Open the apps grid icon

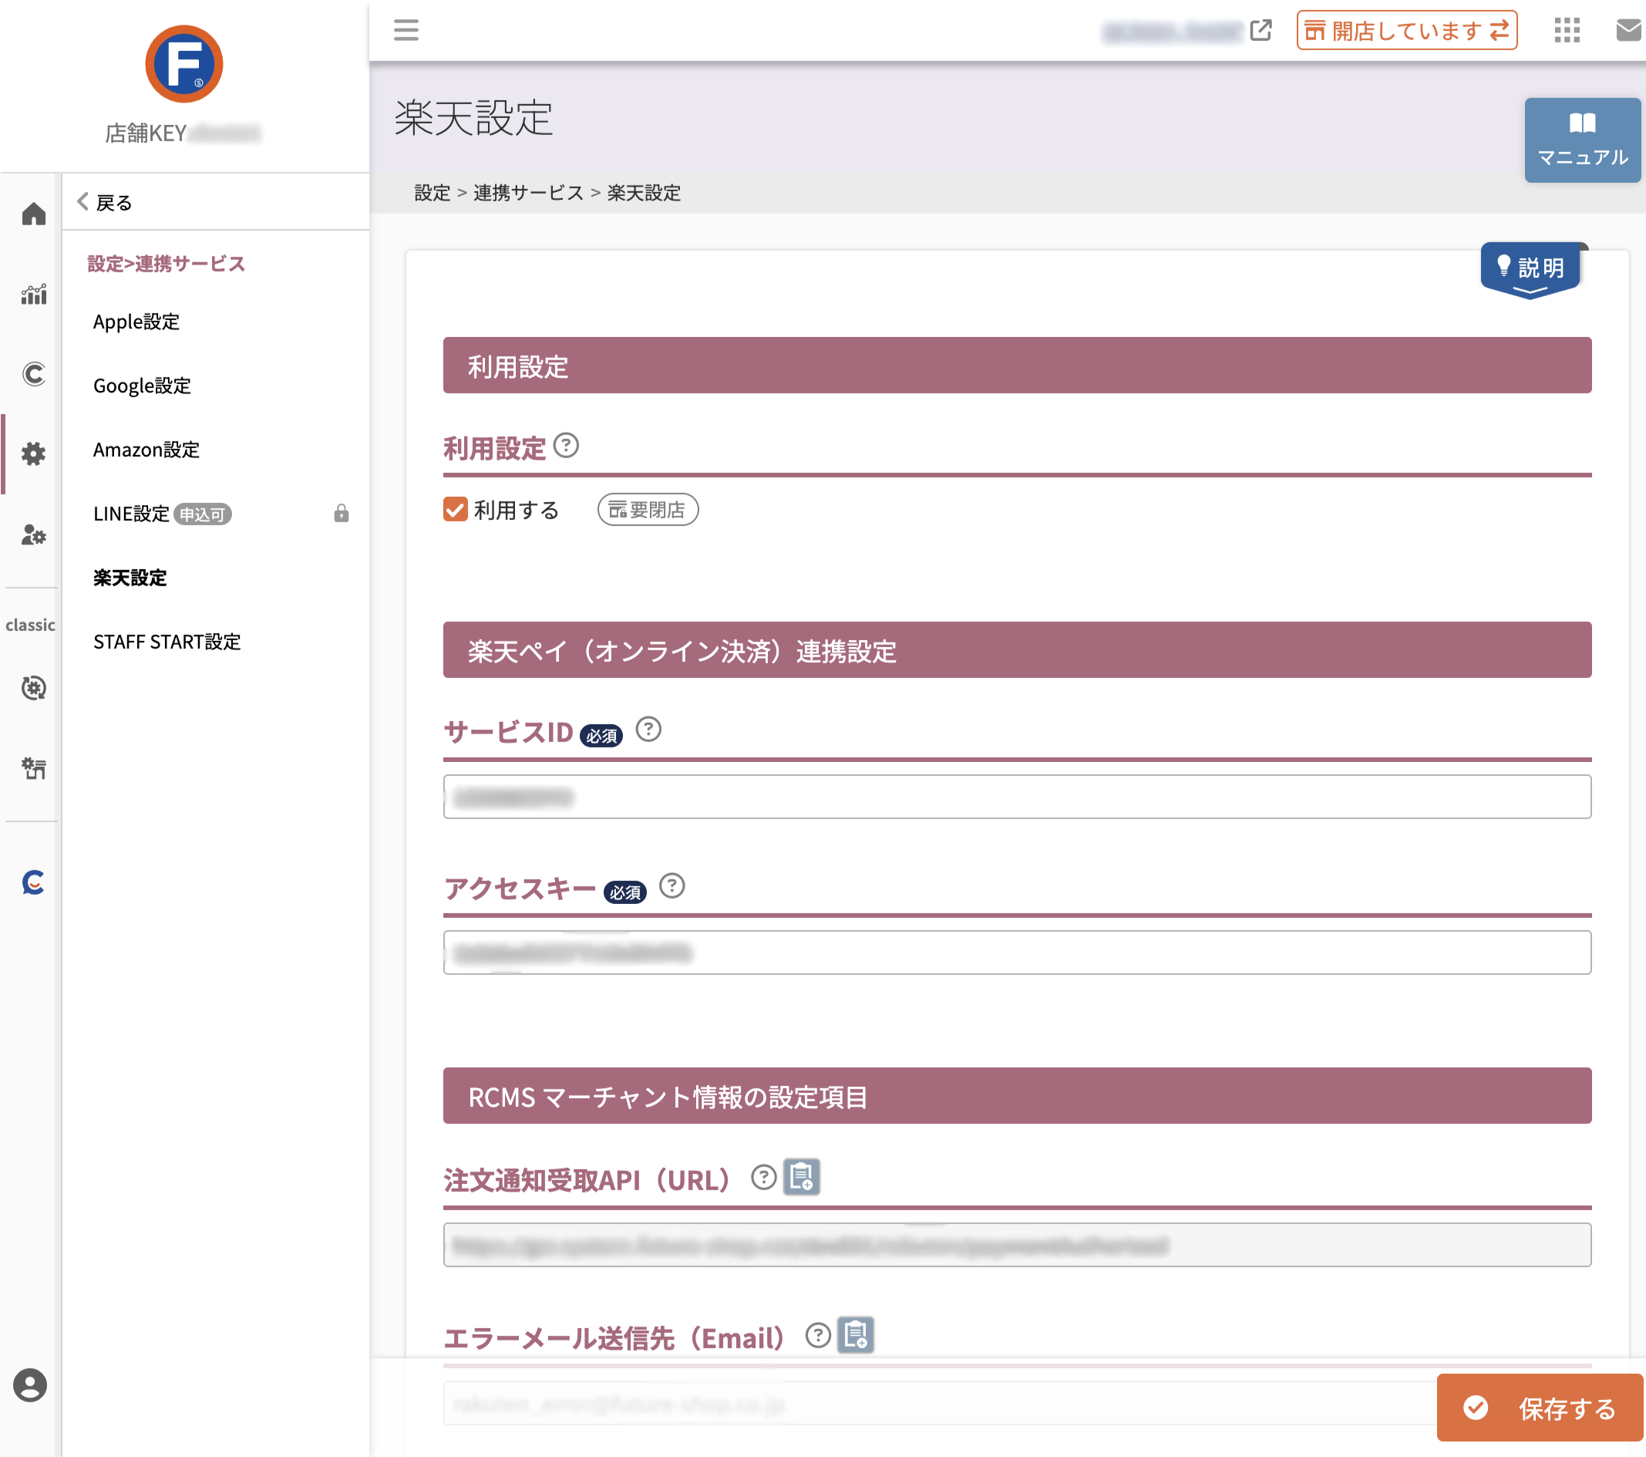coord(1567,31)
